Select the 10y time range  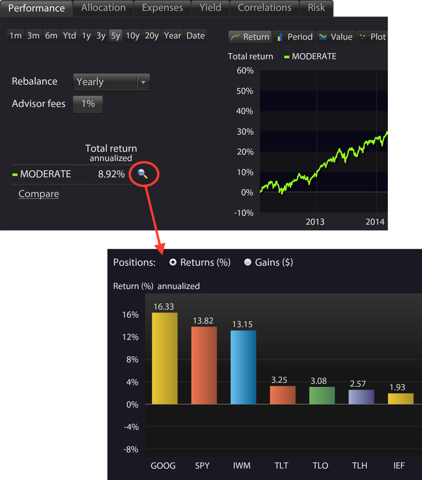click(133, 36)
